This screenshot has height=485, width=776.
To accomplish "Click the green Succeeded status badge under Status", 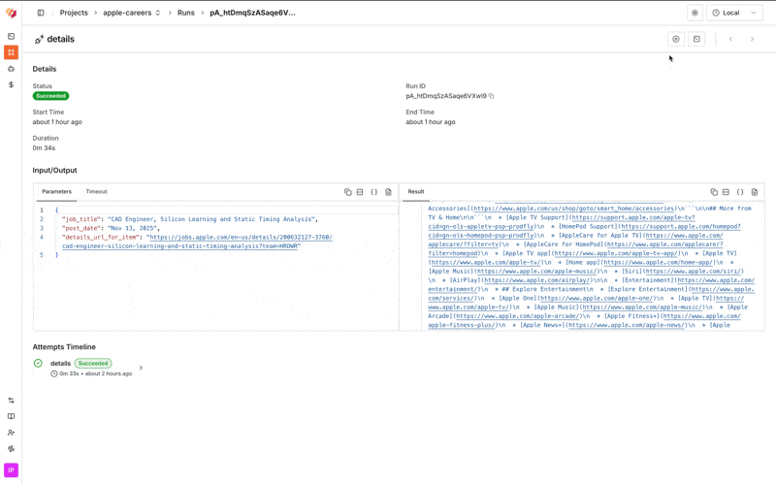I will point(51,96).
